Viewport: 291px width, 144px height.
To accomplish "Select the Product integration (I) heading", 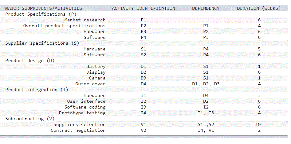I will pyautogui.click(x=37, y=90).
